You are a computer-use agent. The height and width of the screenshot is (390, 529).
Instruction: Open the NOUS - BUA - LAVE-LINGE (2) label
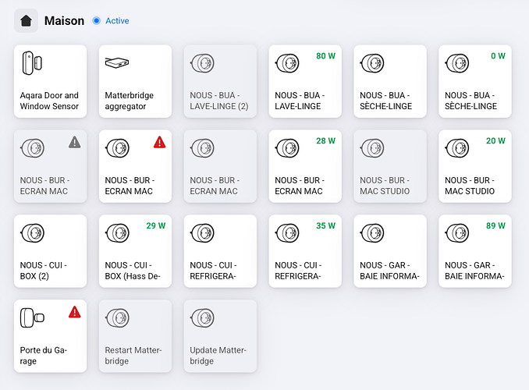(219, 101)
